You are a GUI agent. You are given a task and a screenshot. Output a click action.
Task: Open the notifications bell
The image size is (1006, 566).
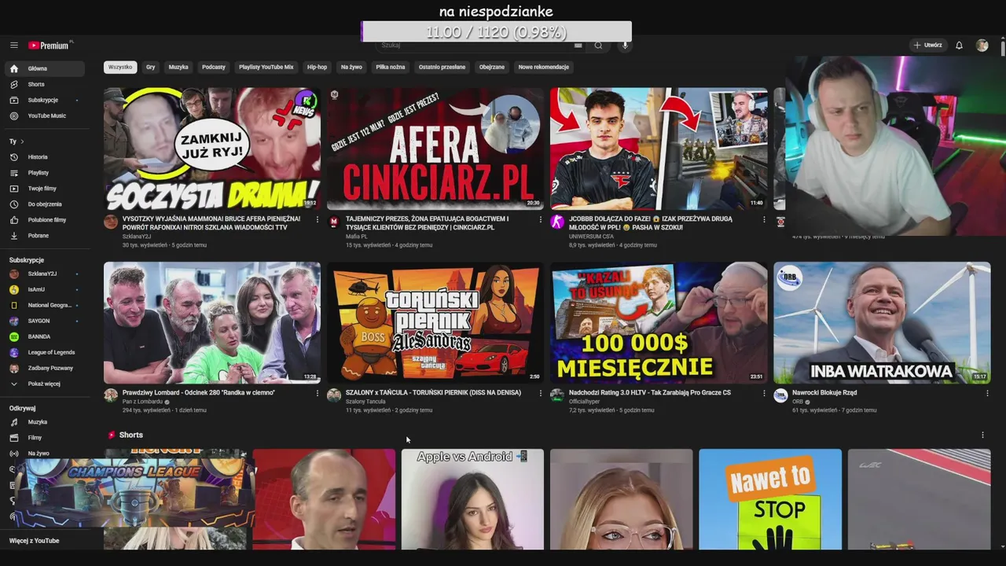pyautogui.click(x=959, y=46)
